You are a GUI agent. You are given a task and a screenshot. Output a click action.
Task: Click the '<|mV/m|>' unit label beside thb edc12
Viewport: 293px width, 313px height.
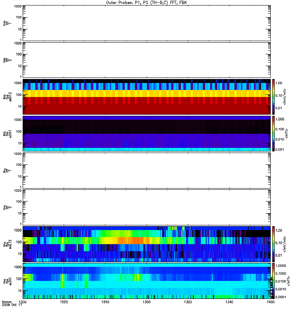(x=285, y=97)
